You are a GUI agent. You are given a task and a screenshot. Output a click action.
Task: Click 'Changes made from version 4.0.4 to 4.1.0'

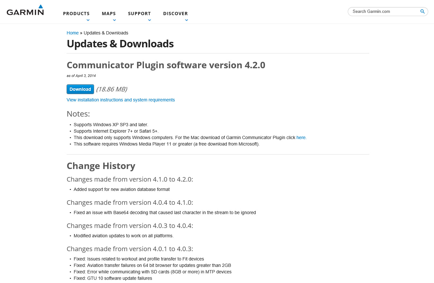(130, 203)
